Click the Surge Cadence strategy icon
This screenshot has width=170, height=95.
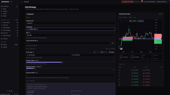tap(2, 23)
